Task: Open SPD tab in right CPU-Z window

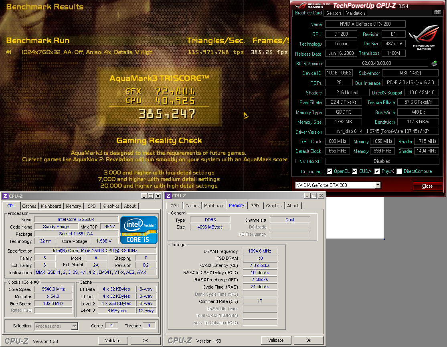Action: tap(255, 206)
